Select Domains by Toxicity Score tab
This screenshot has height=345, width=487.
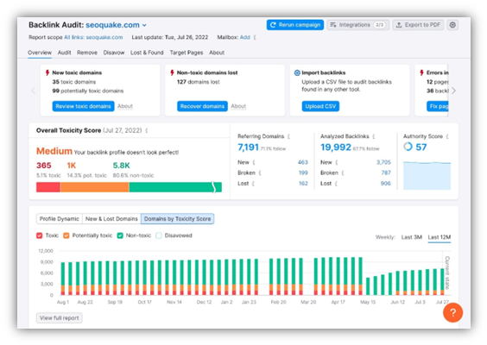[x=177, y=219]
